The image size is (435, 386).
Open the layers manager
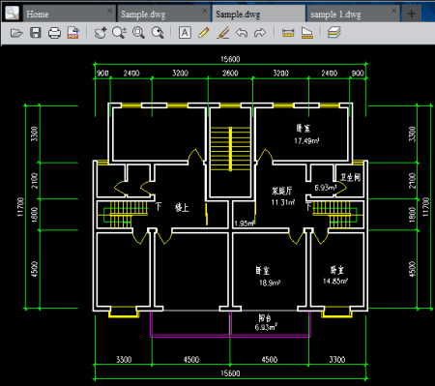[334, 33]
